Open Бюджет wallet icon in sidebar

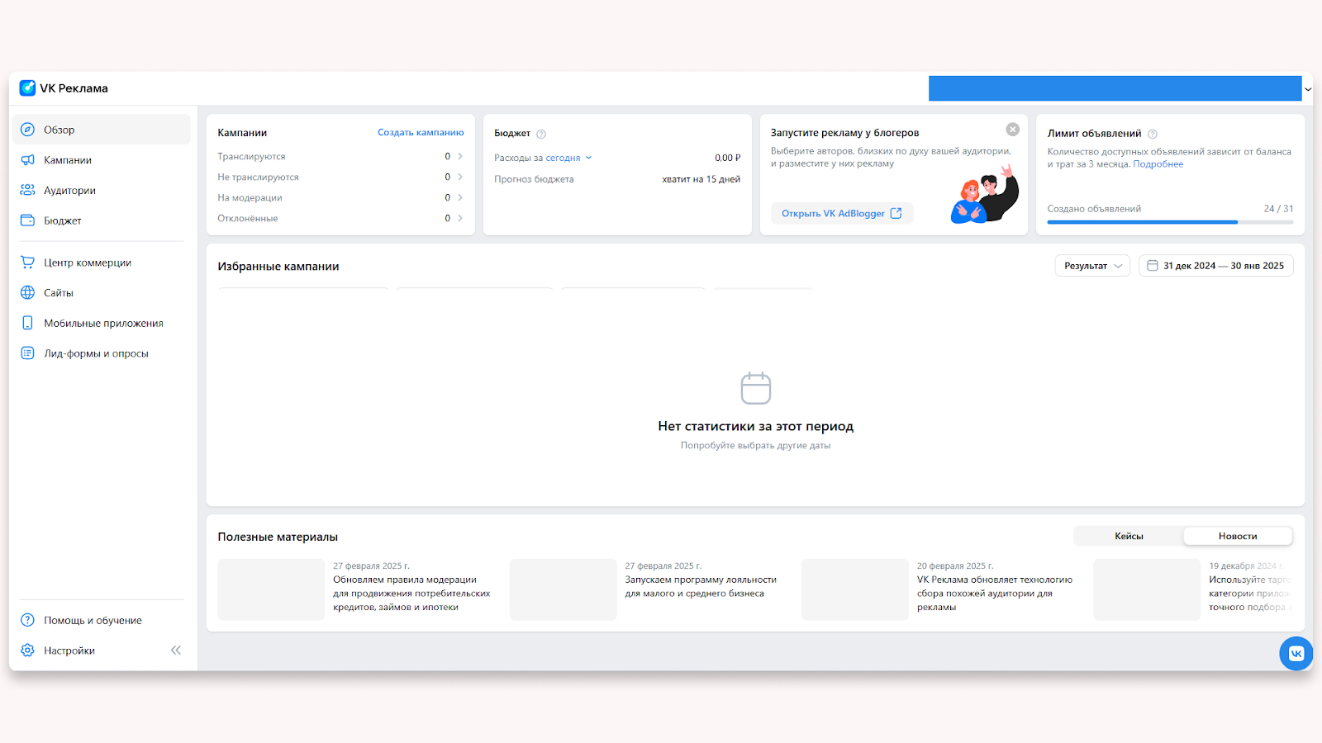pos(27,220)
